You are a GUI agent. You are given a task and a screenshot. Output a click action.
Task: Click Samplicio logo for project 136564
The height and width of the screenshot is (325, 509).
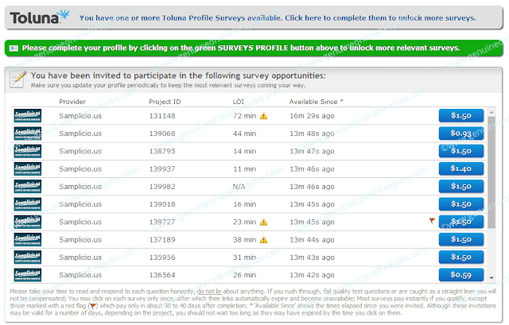coord(28,275)
